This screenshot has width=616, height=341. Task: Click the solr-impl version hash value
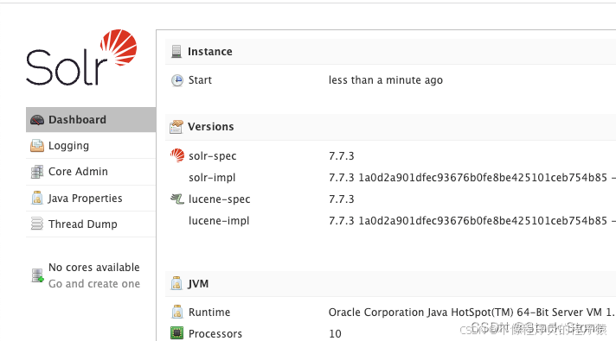pyautogui.click(x=472, y=178)
